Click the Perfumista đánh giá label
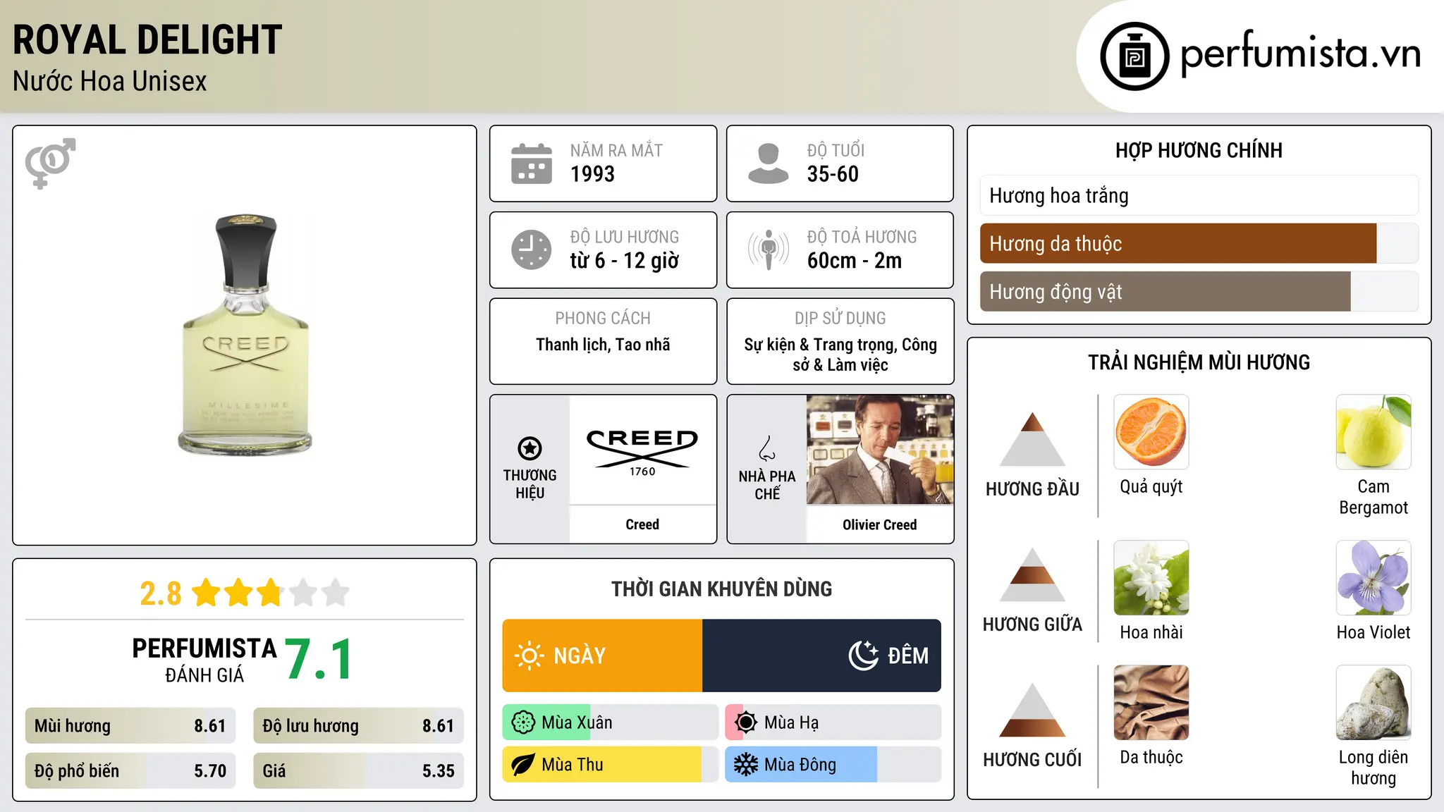1444x812 pixels. [x=204, y=660]
